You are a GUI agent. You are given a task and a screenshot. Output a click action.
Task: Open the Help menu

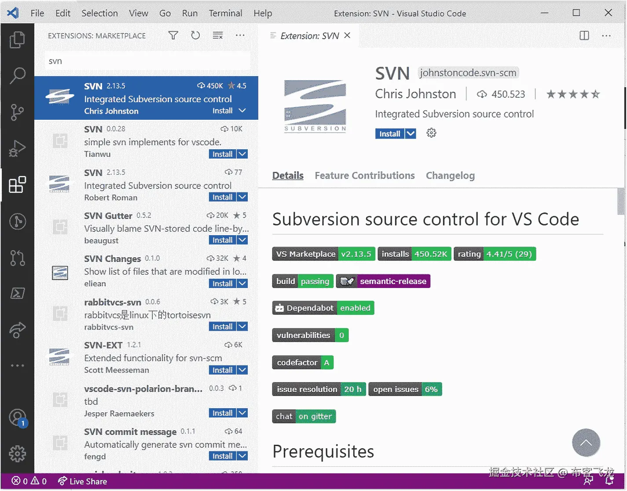click(x=263, y=13)
